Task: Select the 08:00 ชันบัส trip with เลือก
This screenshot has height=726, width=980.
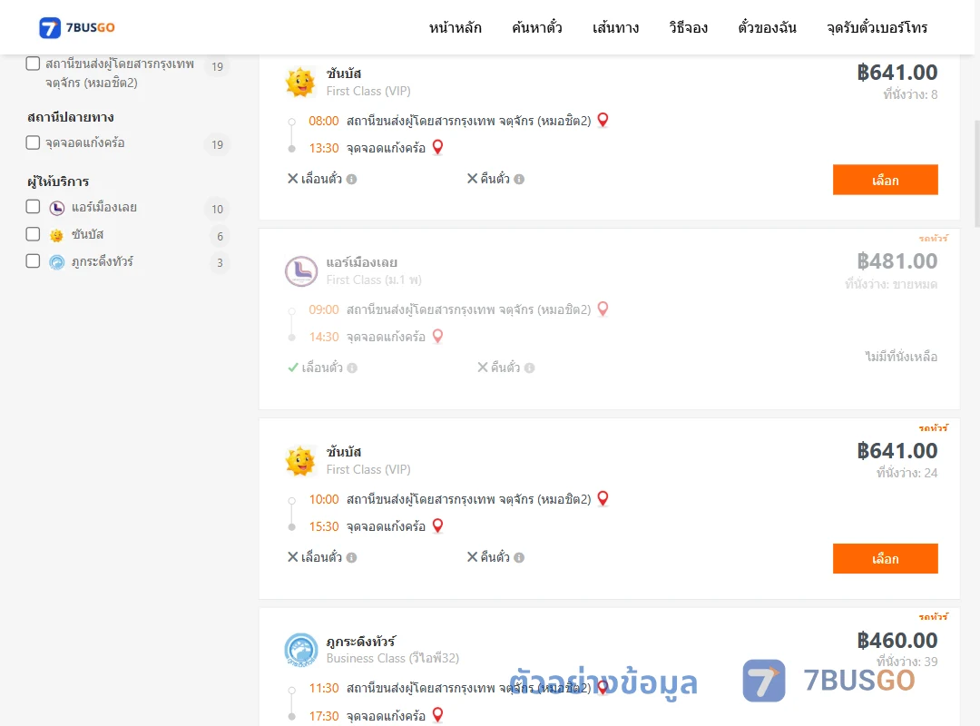Action: click(x=885, y=180)
